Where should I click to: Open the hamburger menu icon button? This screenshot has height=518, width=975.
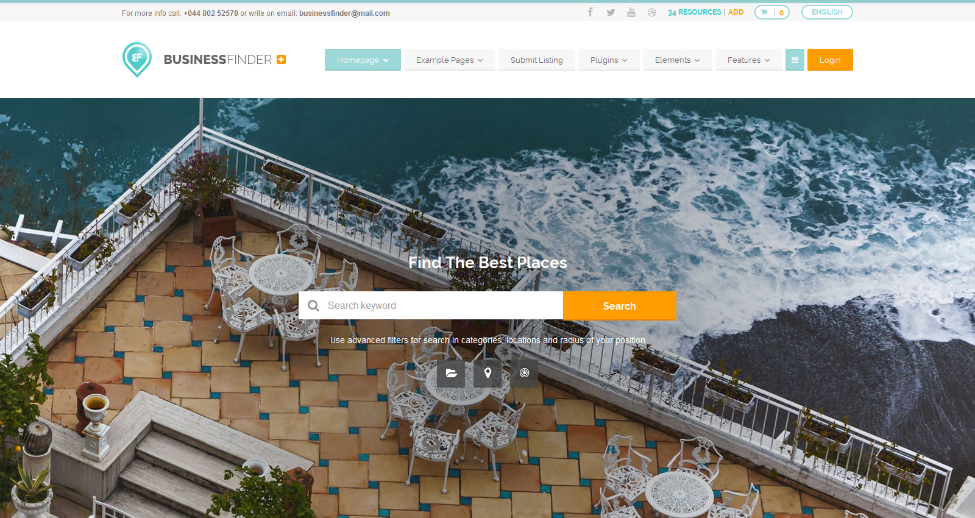click(795, 60)
